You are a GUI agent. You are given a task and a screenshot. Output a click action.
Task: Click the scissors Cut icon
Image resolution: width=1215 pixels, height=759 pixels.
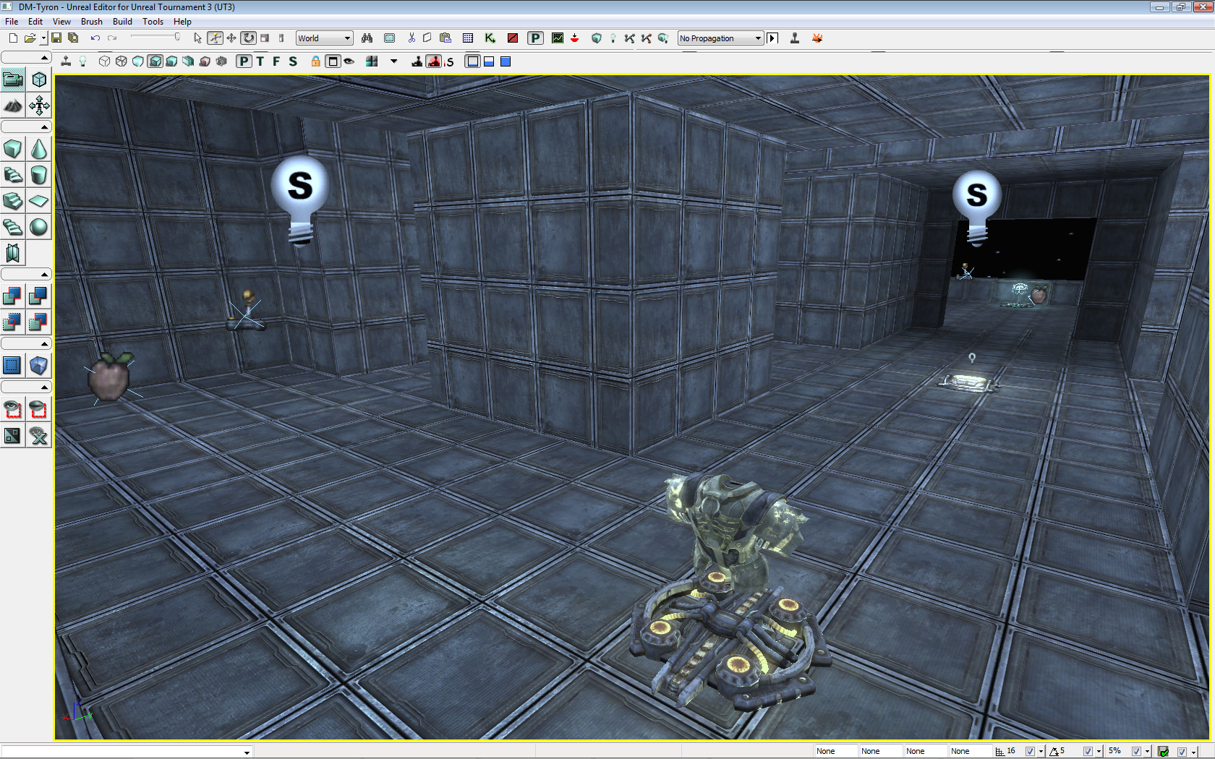click(x=412, y=38)
